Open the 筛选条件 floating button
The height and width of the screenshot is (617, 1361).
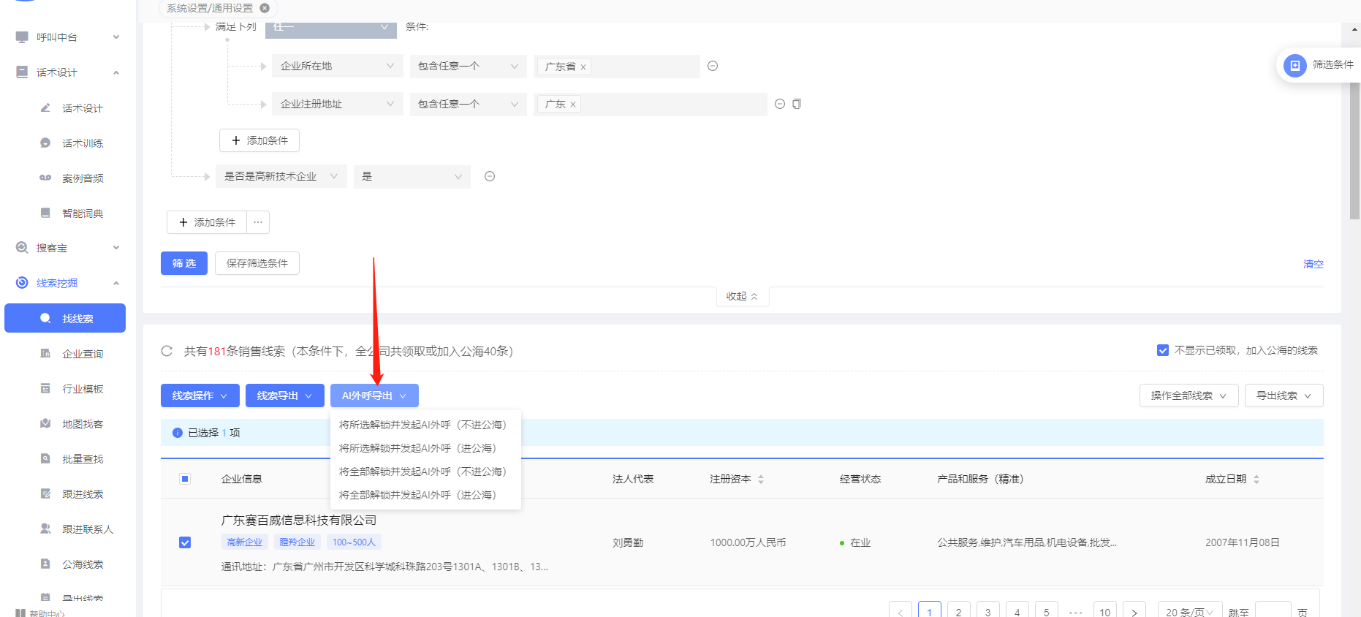pos(1319,65)
